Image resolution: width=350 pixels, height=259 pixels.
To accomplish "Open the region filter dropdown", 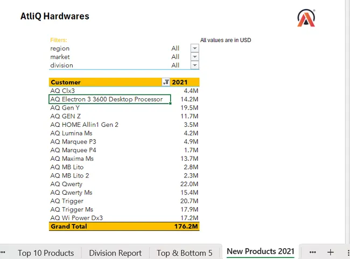I will (194, 48).
